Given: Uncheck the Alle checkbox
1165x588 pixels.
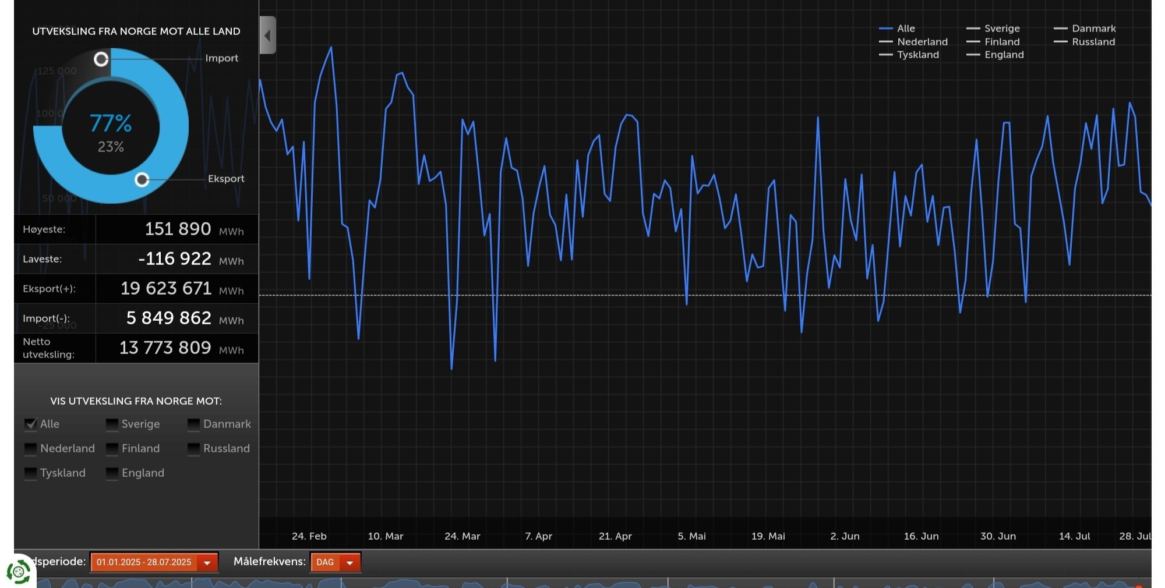Looking at the screenshot, I should pos(30,424).
